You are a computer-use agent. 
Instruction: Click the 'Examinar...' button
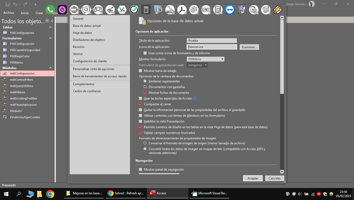[x=249, y=47]
